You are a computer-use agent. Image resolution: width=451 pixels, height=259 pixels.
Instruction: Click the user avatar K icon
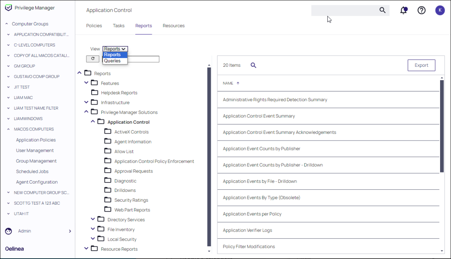[440, 10]
